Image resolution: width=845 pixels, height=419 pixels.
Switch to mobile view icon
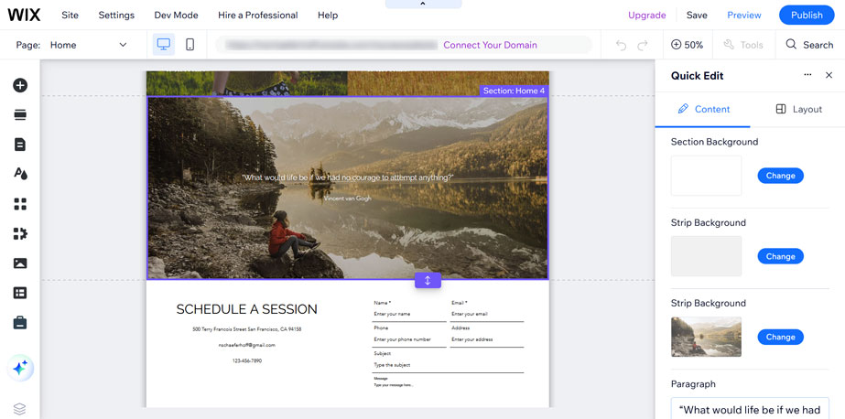190,45
